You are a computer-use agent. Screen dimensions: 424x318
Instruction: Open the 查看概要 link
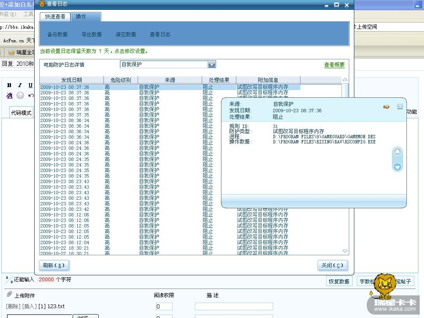(335, 65)
